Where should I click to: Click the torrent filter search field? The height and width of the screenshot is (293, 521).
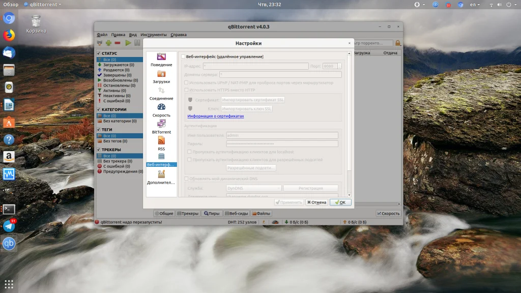[373, 43]
